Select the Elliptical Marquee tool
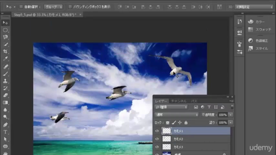 (5, 30)
